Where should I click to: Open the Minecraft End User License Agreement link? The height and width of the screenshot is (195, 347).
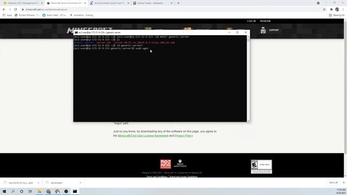[x=143, y=136]
